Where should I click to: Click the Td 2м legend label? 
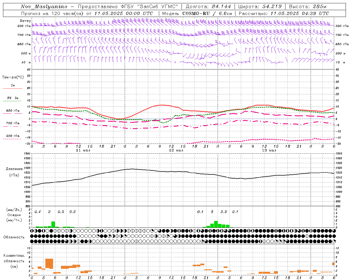pyautogui.click(x=13, y=98)
